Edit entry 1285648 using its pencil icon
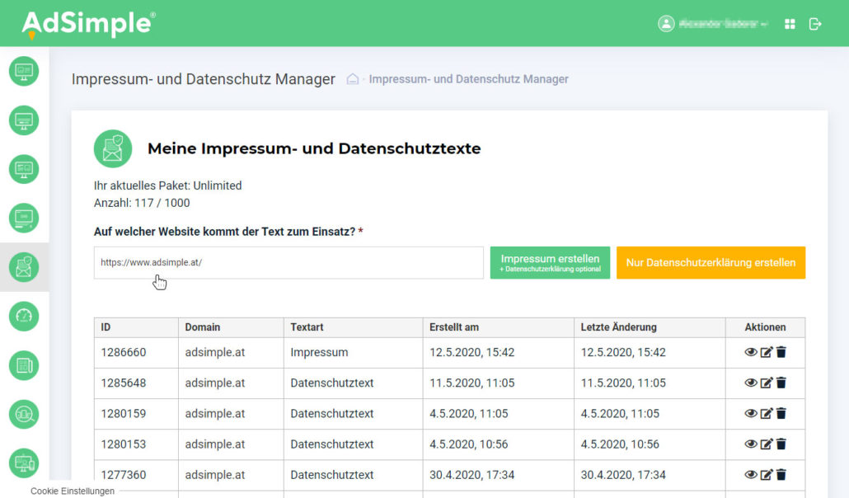The image size is (849, 498). [x=766, y=383]
